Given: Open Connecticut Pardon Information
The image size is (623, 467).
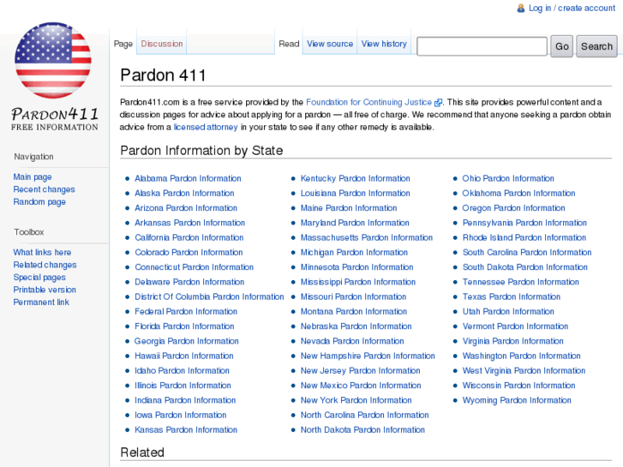Looking at the screenshot, I should [195, 267].
